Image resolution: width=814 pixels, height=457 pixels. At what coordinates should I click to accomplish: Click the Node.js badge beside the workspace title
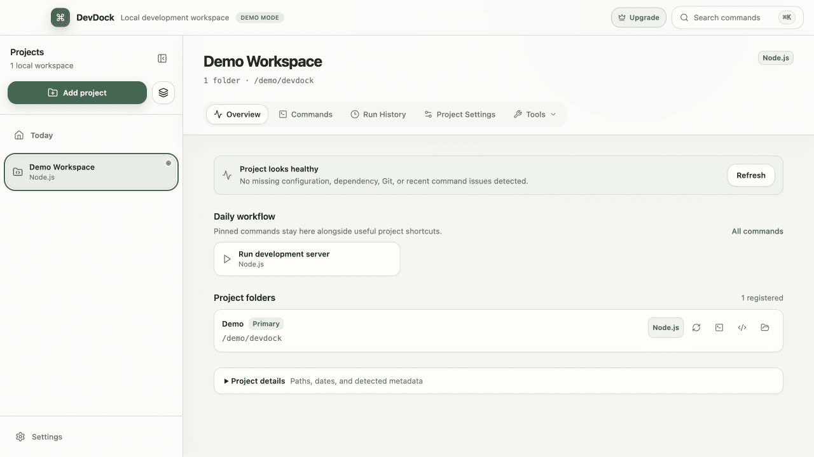[x=776, y=58]
